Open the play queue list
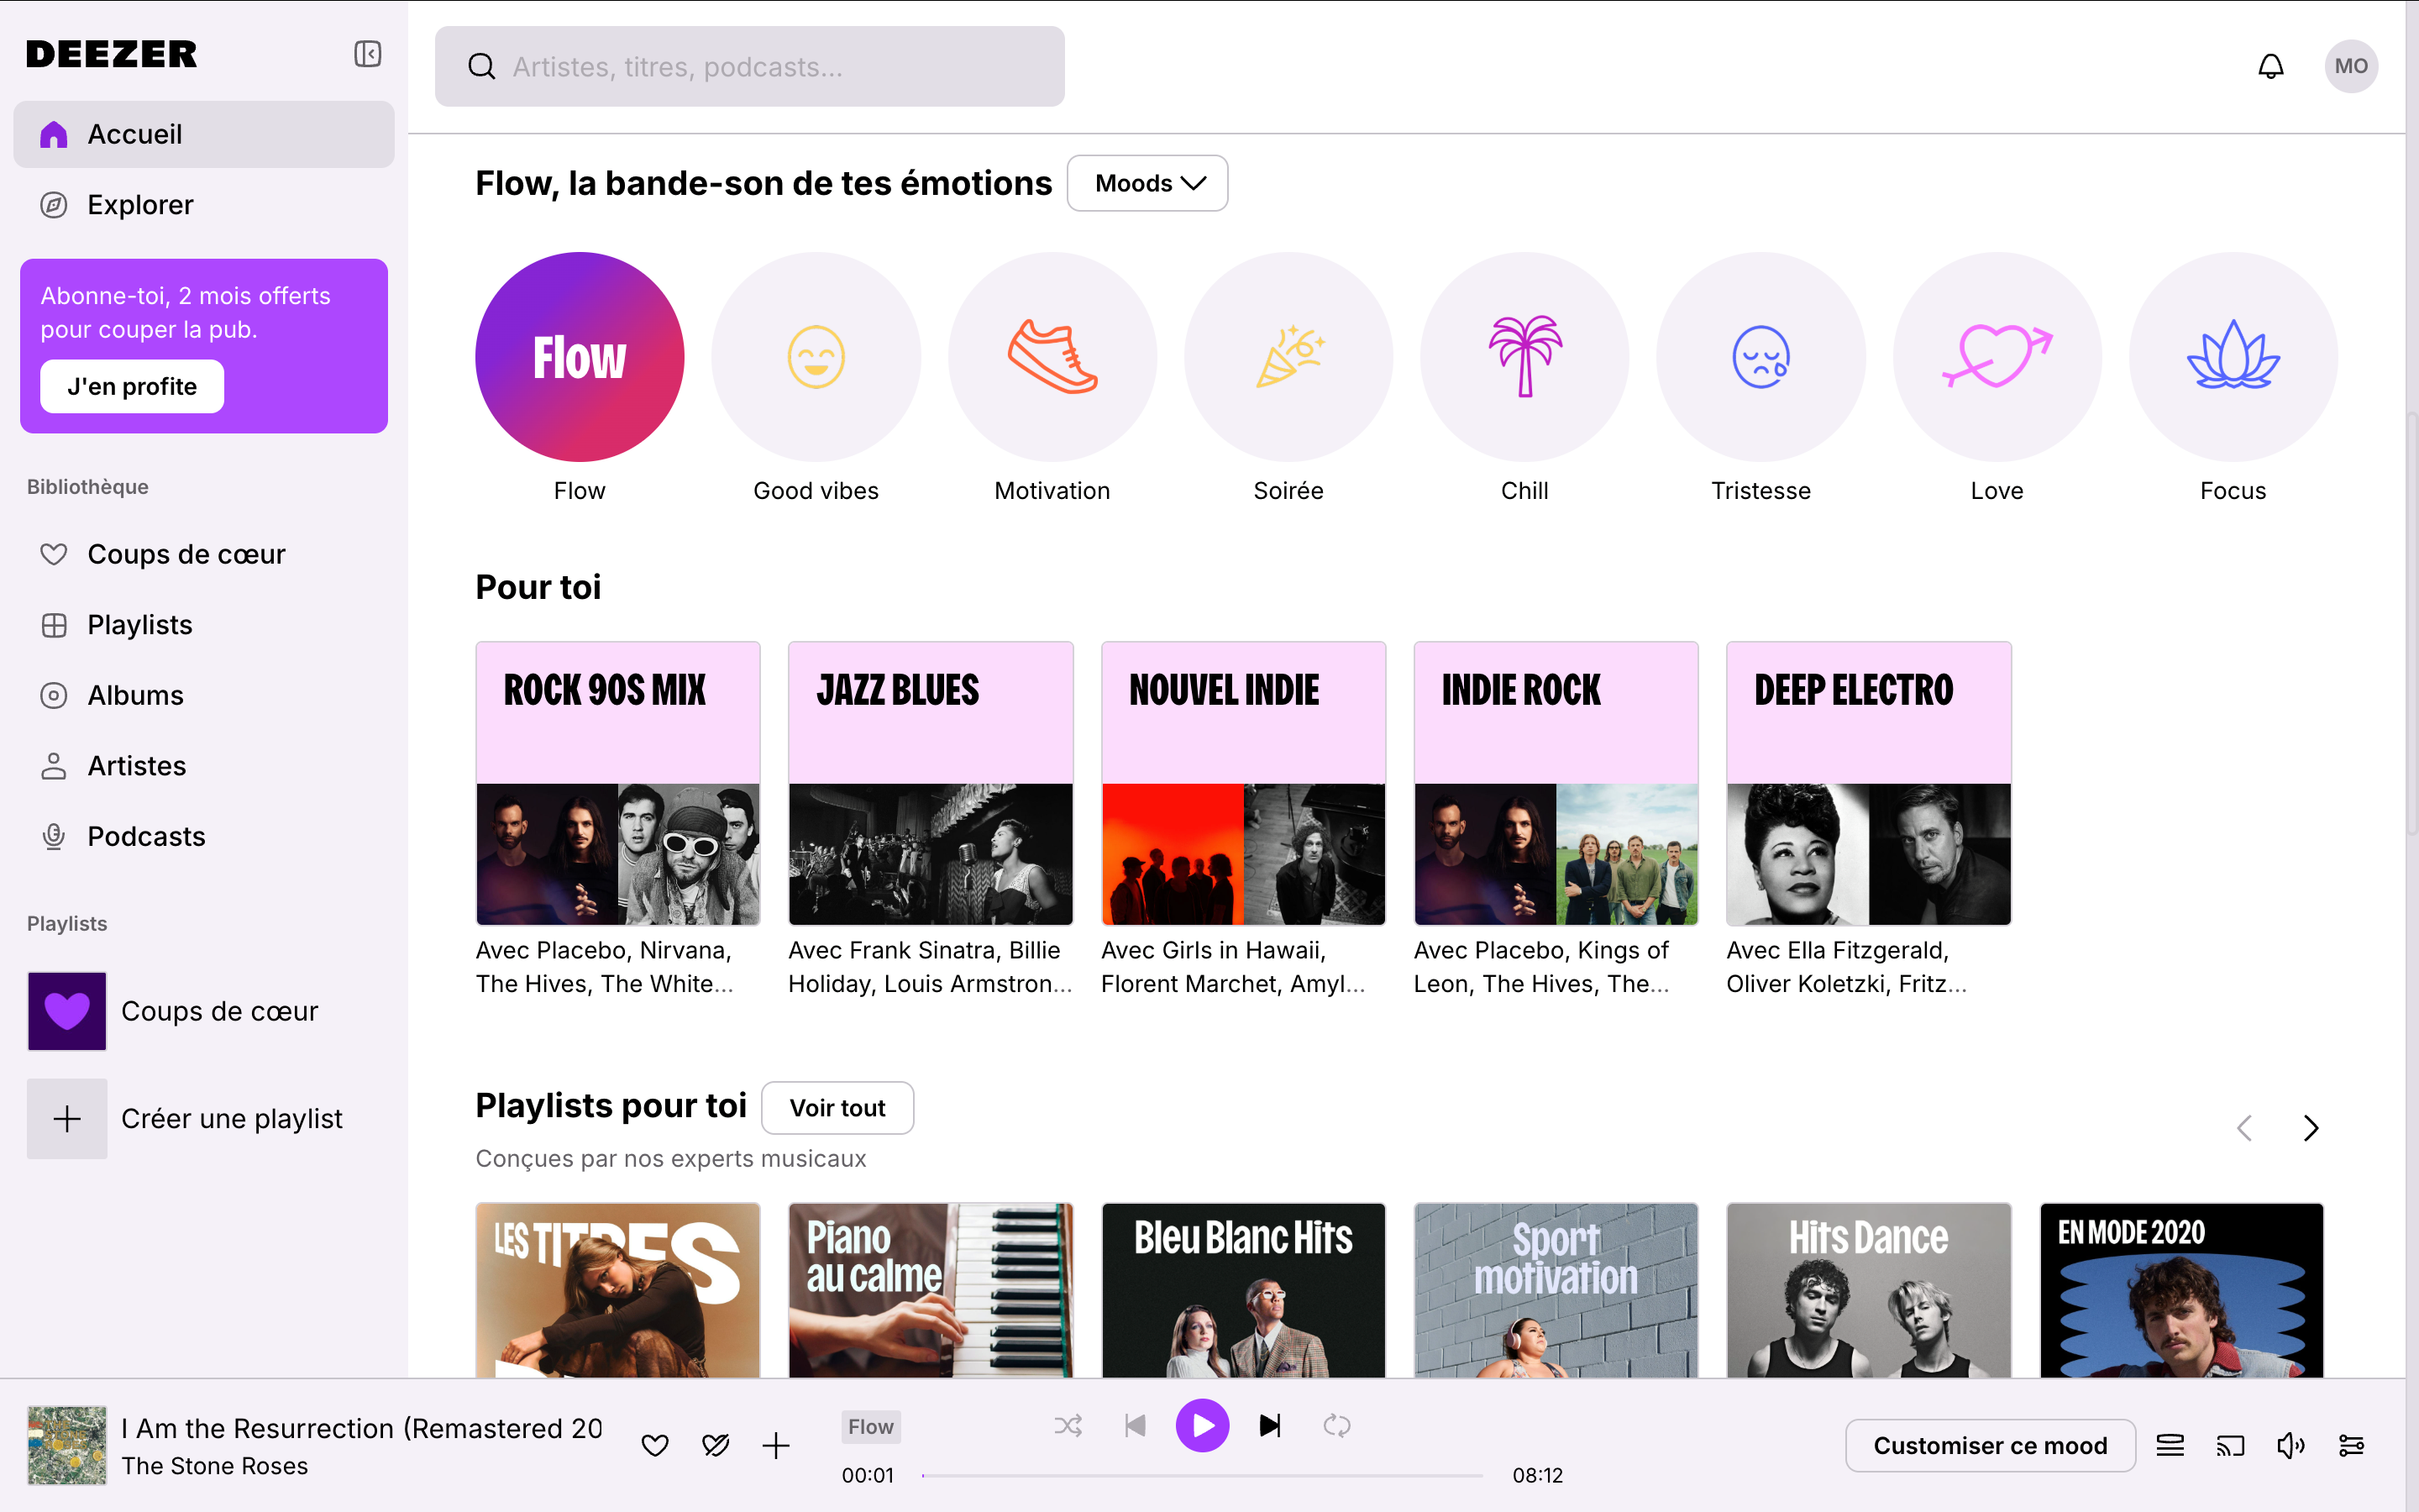Image resolution: width=2419 pixels, height=1512 pixels. pyautogui.click(x=2169, y=1445)
